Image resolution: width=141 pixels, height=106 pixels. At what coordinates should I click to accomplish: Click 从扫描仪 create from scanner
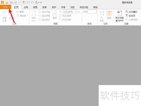click(131, 12)
